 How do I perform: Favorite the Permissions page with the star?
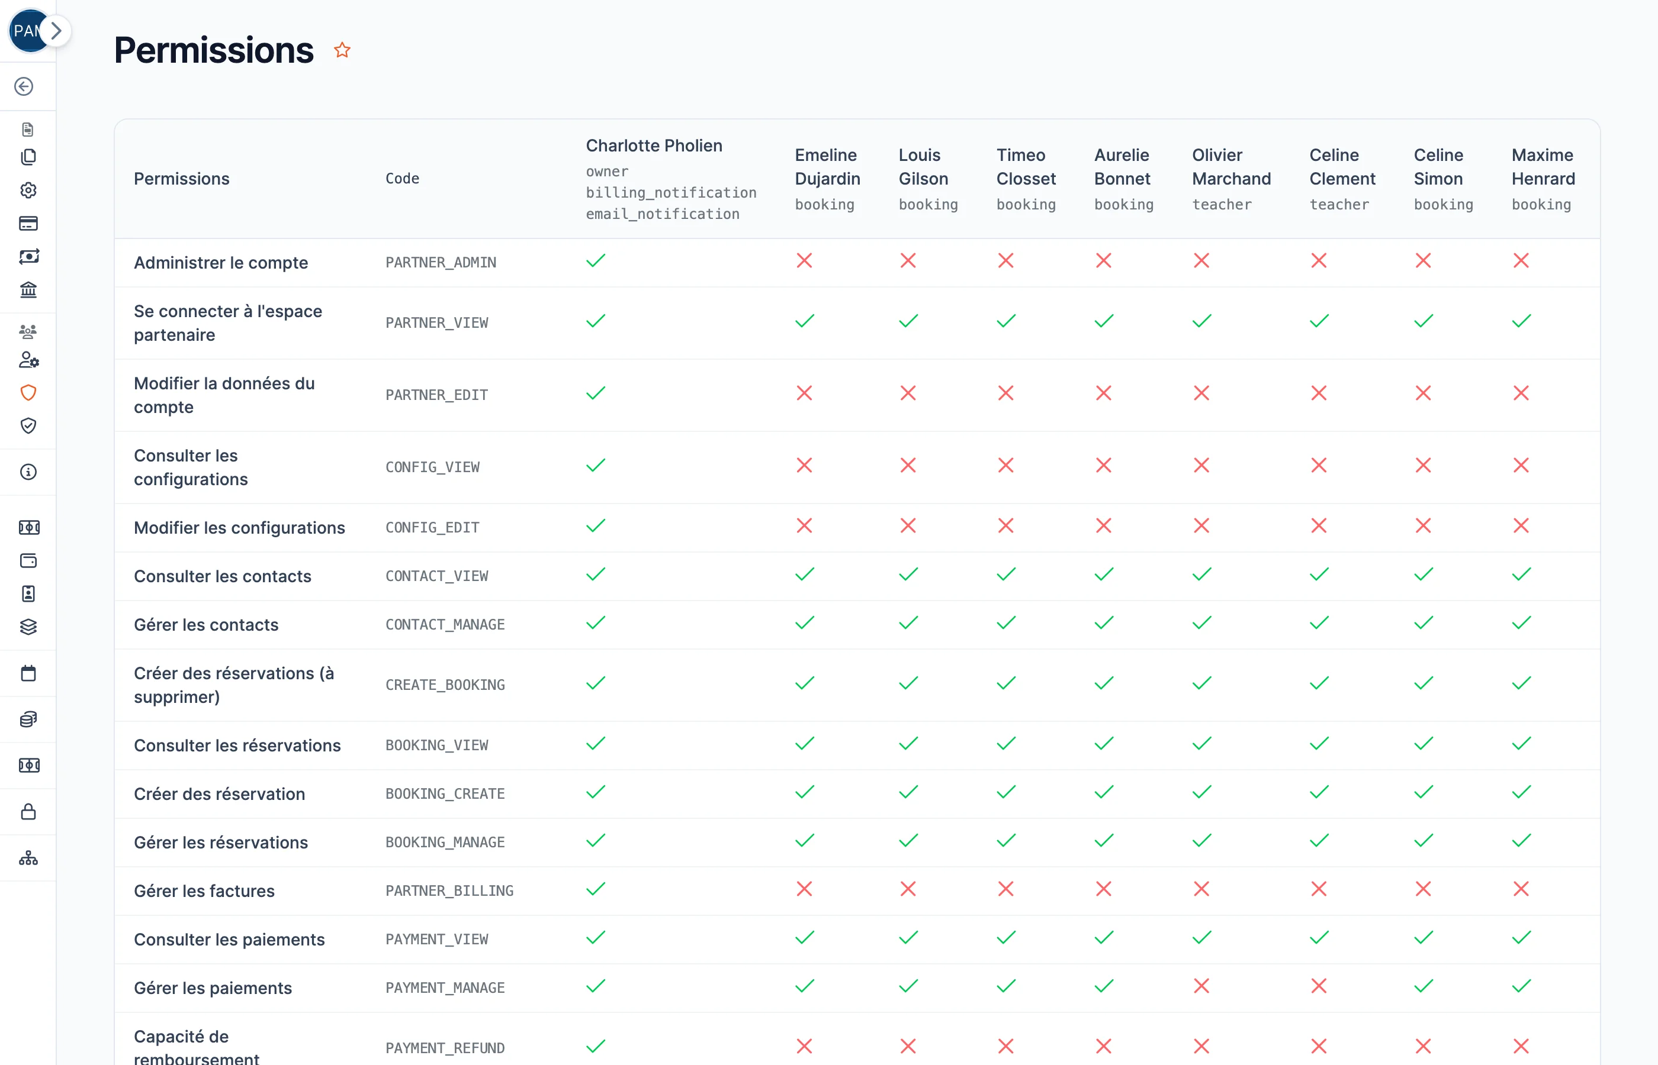coord(342,50)
